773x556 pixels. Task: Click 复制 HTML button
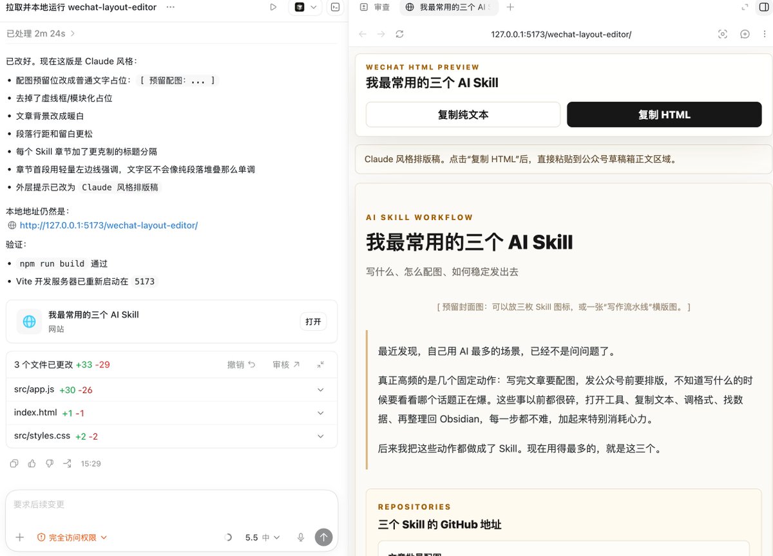pyautogui.click(x=664, y=115)
